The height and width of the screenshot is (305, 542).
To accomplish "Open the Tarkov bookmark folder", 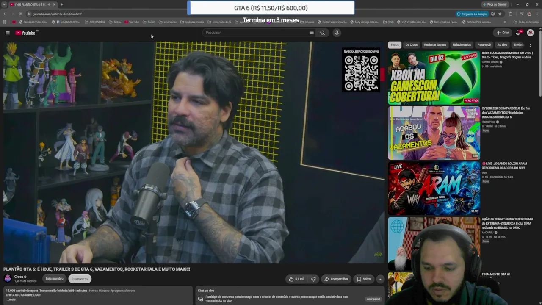I will click(x=115, y=22).
